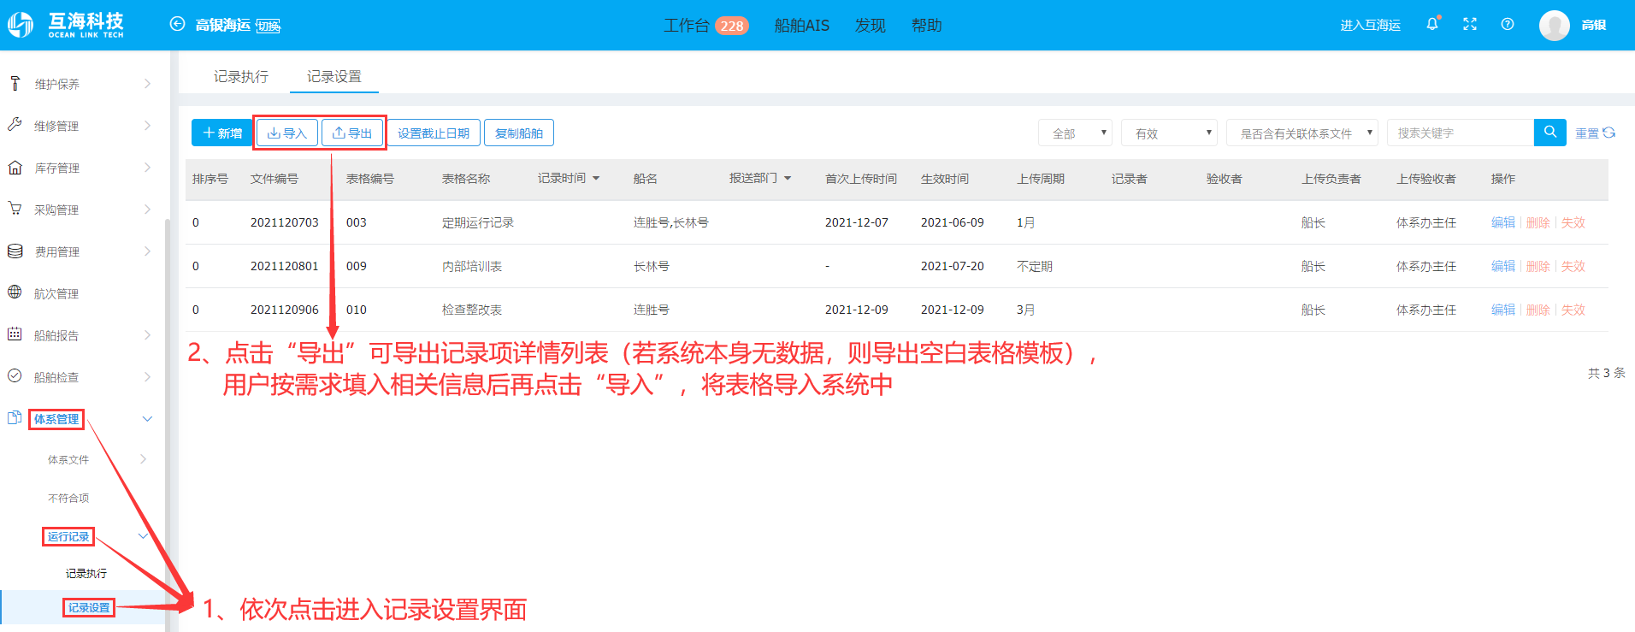
Task: Click the 导出 export button
Action: (352, 133)
